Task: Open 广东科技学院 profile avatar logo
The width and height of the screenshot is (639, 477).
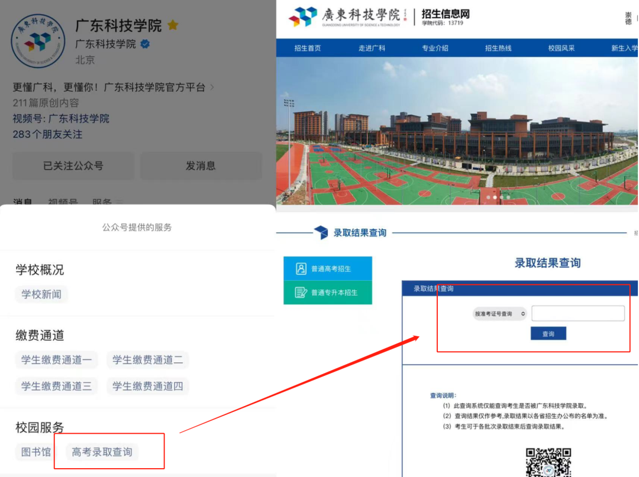Action: click(38, 41)
